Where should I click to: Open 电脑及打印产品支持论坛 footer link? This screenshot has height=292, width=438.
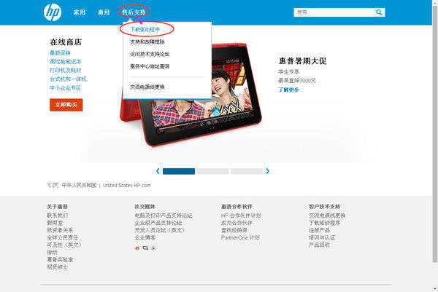pos(164,216)
